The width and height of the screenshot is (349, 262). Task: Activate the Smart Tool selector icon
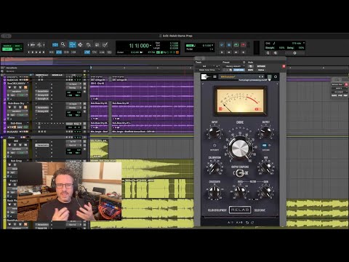pos(80,44)
